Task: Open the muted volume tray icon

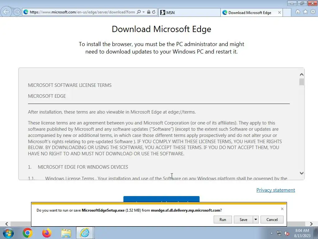Action: 287,233
